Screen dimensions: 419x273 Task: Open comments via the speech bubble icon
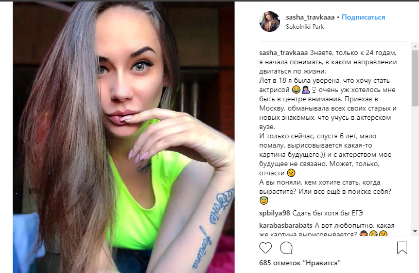[x=286, y=248]
